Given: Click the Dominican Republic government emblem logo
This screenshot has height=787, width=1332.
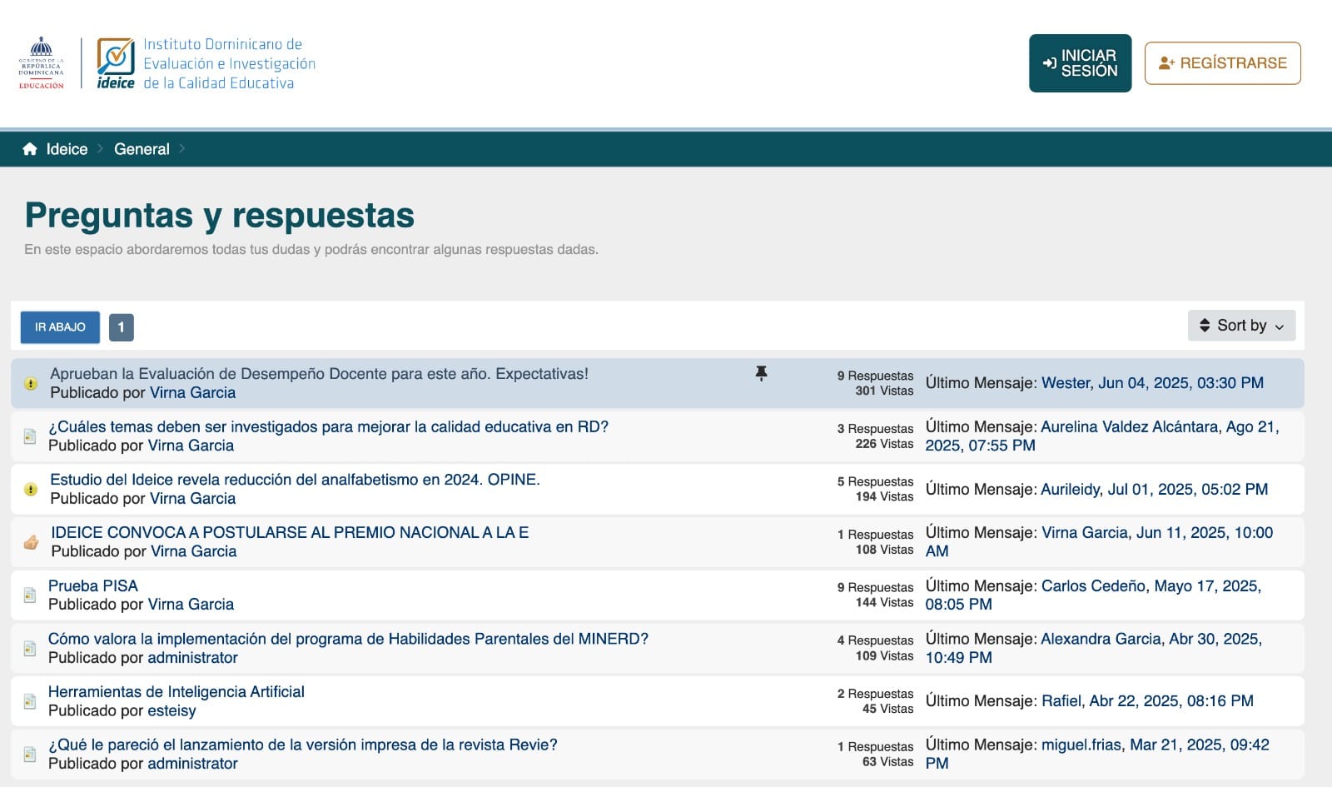Looking at the screenshot, I should tap(41, 63).
